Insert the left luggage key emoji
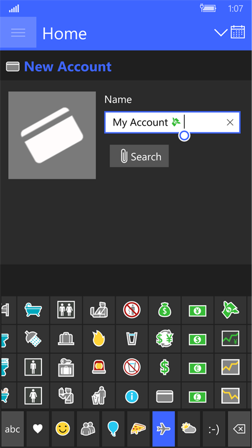 66,367
